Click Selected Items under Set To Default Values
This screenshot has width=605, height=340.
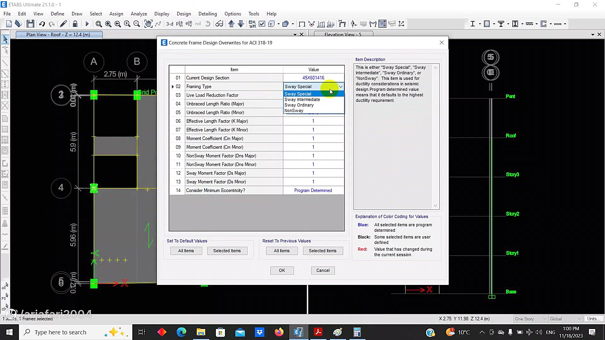[227, 251]
